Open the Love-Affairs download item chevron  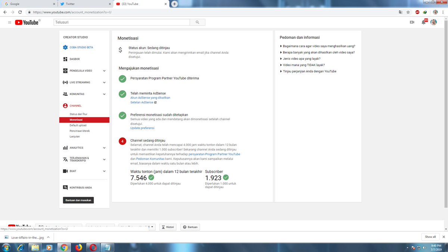coord(48,237)
